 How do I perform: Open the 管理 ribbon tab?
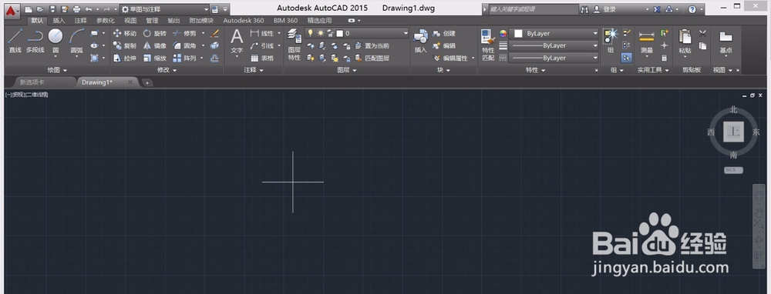tap(152, 21)
